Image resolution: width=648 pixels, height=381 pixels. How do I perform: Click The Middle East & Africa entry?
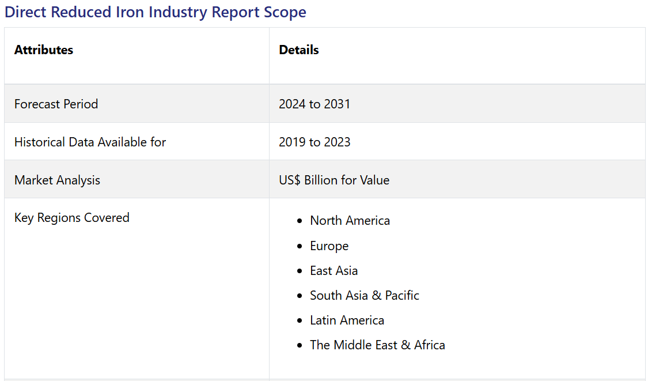coord(377,345)
